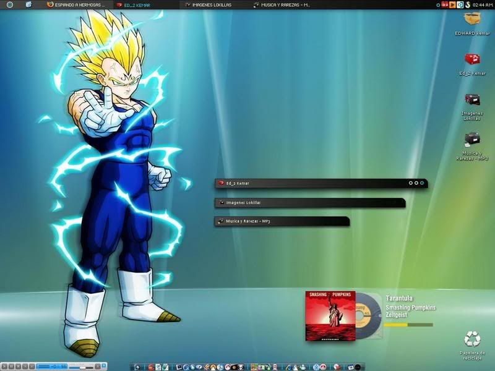This screenshot has height=371, width=495.
Task: Click the teal tray icon beside orange one
Action: click(460, 5)
